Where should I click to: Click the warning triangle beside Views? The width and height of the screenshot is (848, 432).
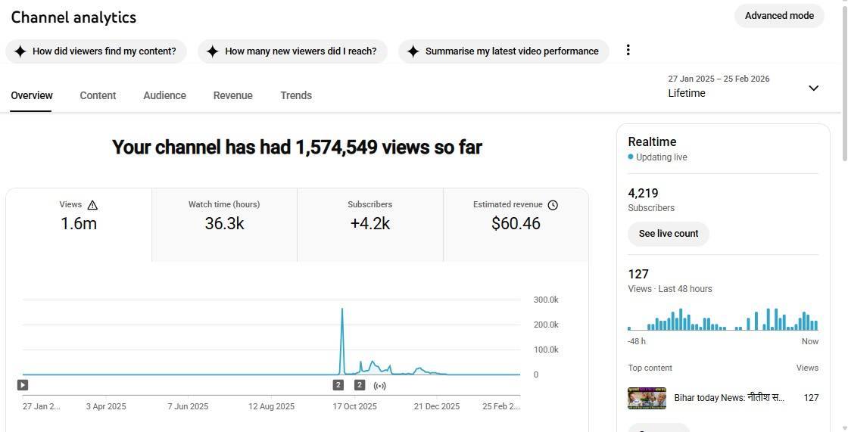[92, 205]
